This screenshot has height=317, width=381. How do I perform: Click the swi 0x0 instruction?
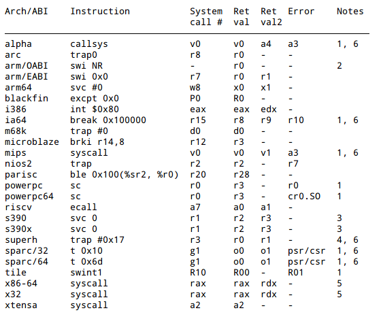[89, 77]
